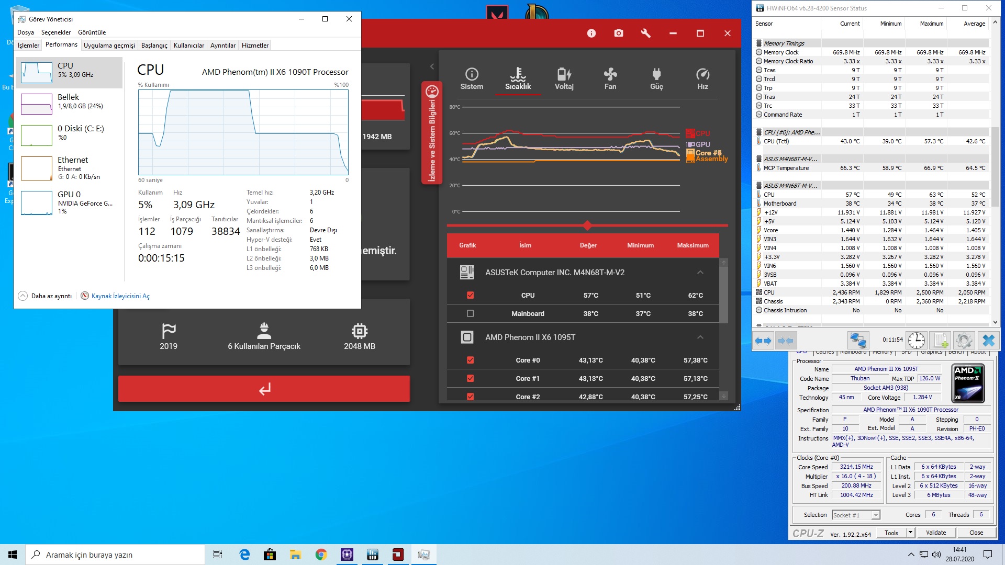Click the Windows Start button

point(13,555)
